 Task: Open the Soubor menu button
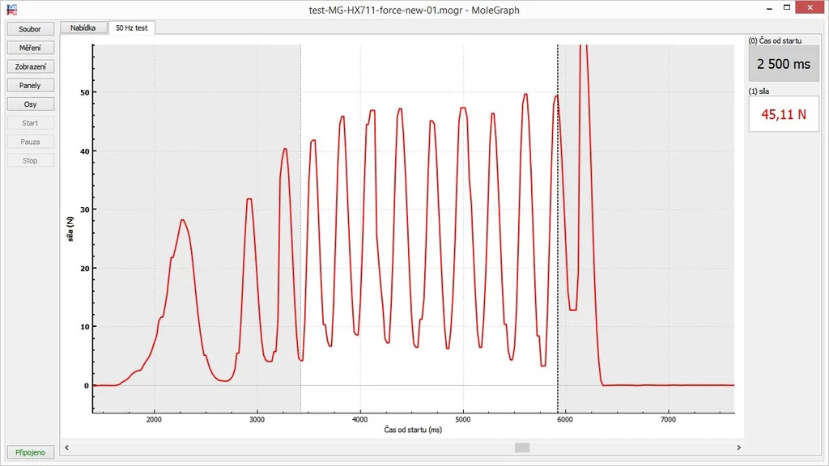[30, 29]
